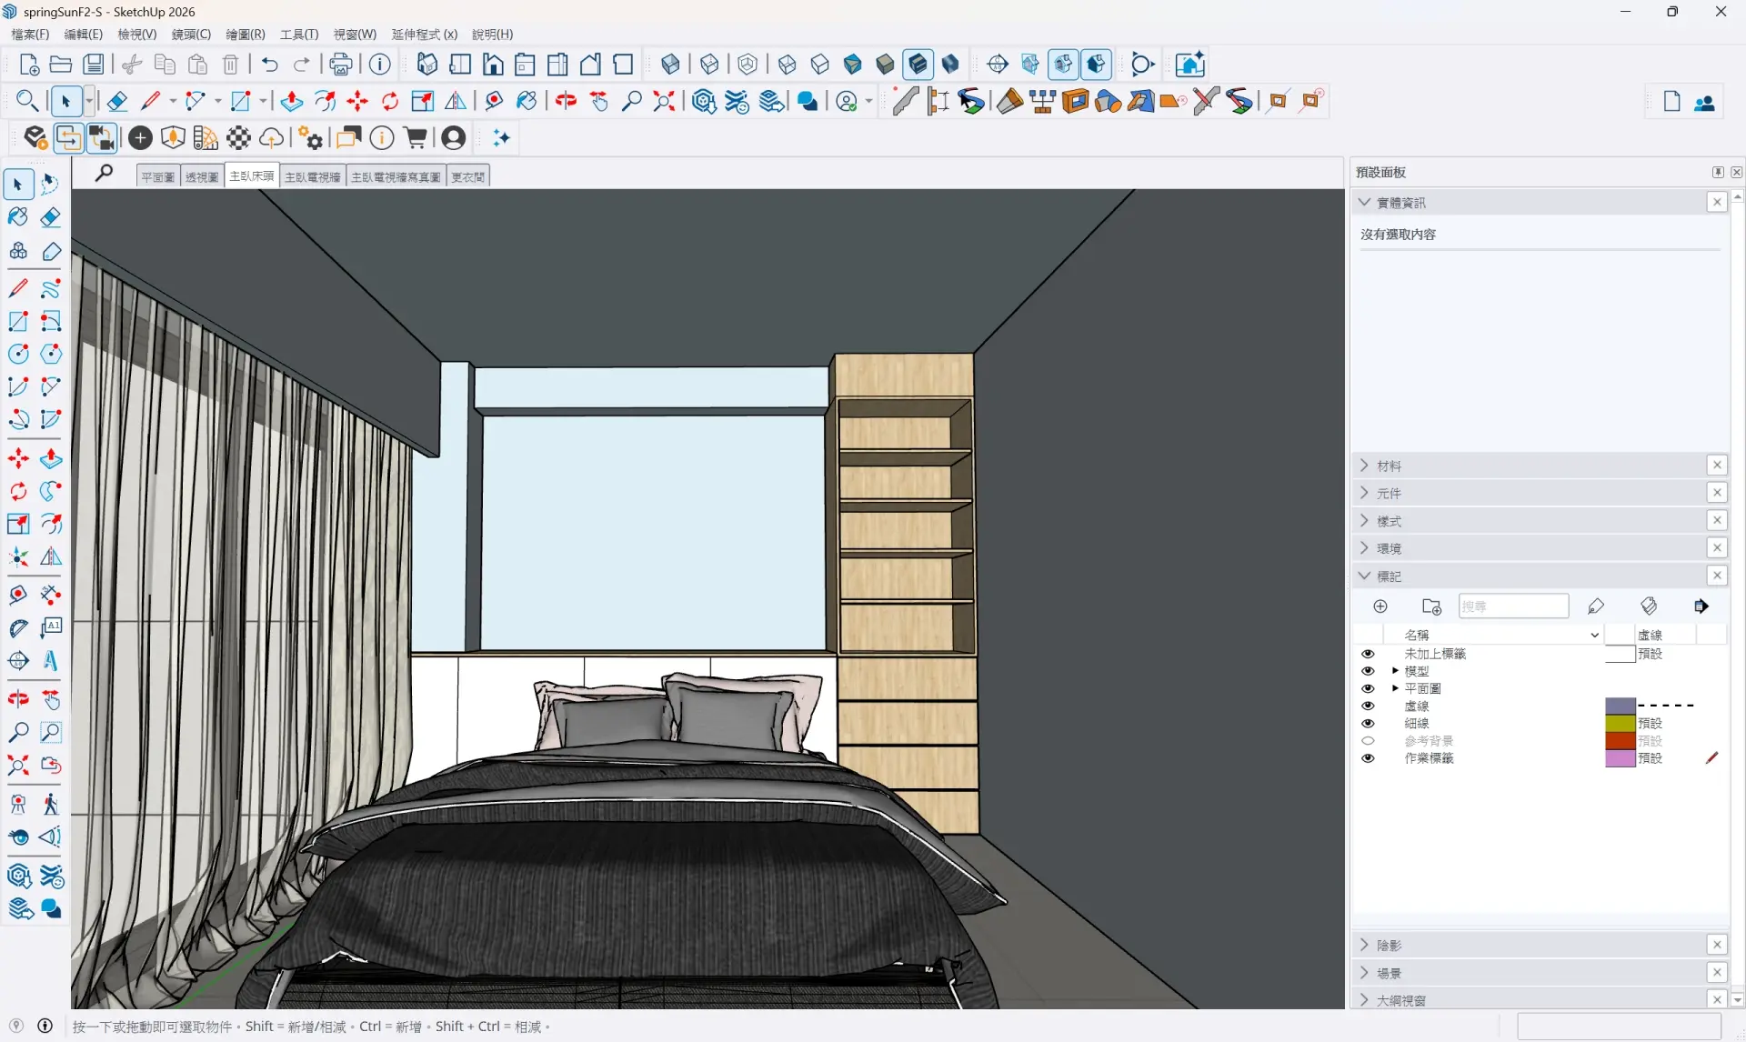Switch to the 透視圖 scene tab
Image resolution: width=1746 pixels, height=1042 pixels.
tap(202, 177)
